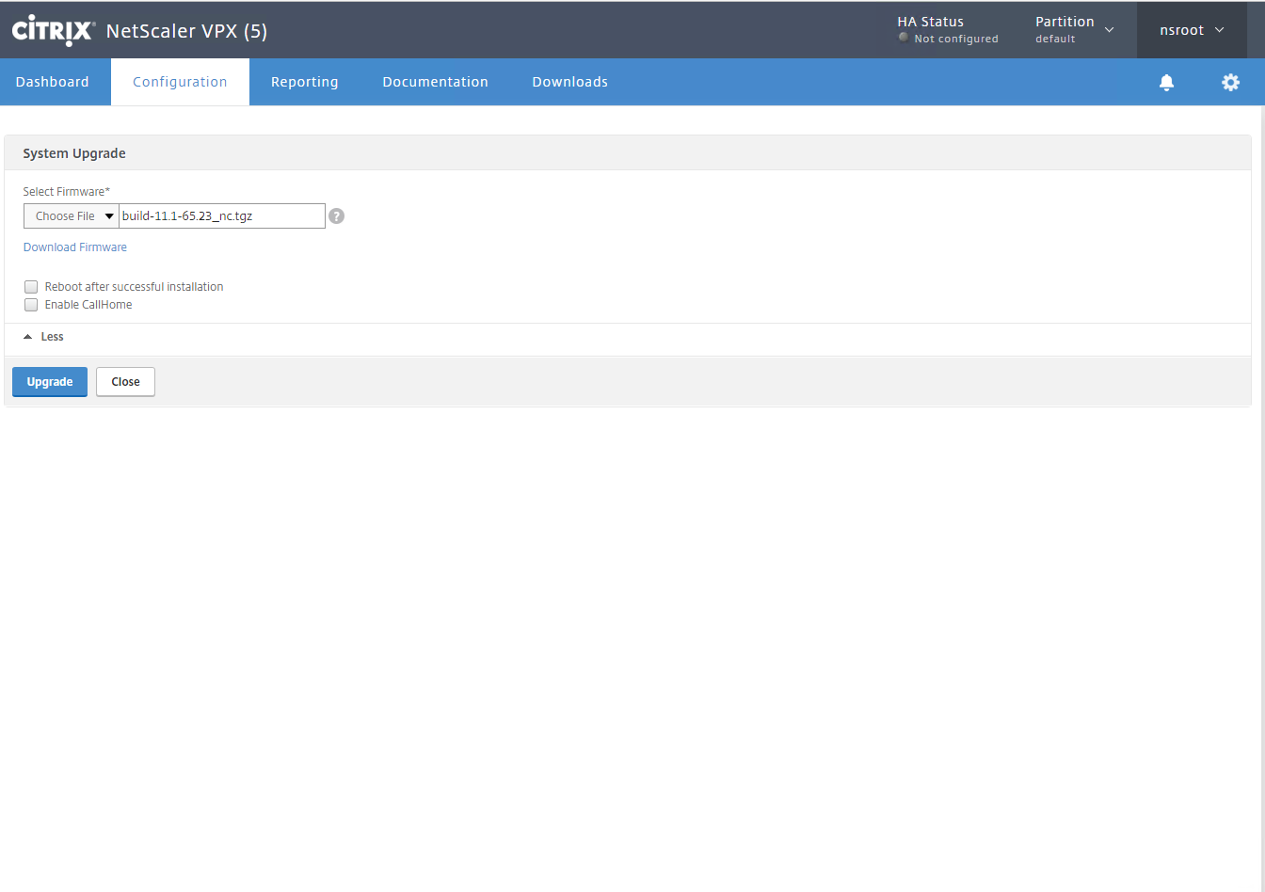Go to the Documentation tab
This screenshot has height=892, width=1265.
(x=435, y=82)
